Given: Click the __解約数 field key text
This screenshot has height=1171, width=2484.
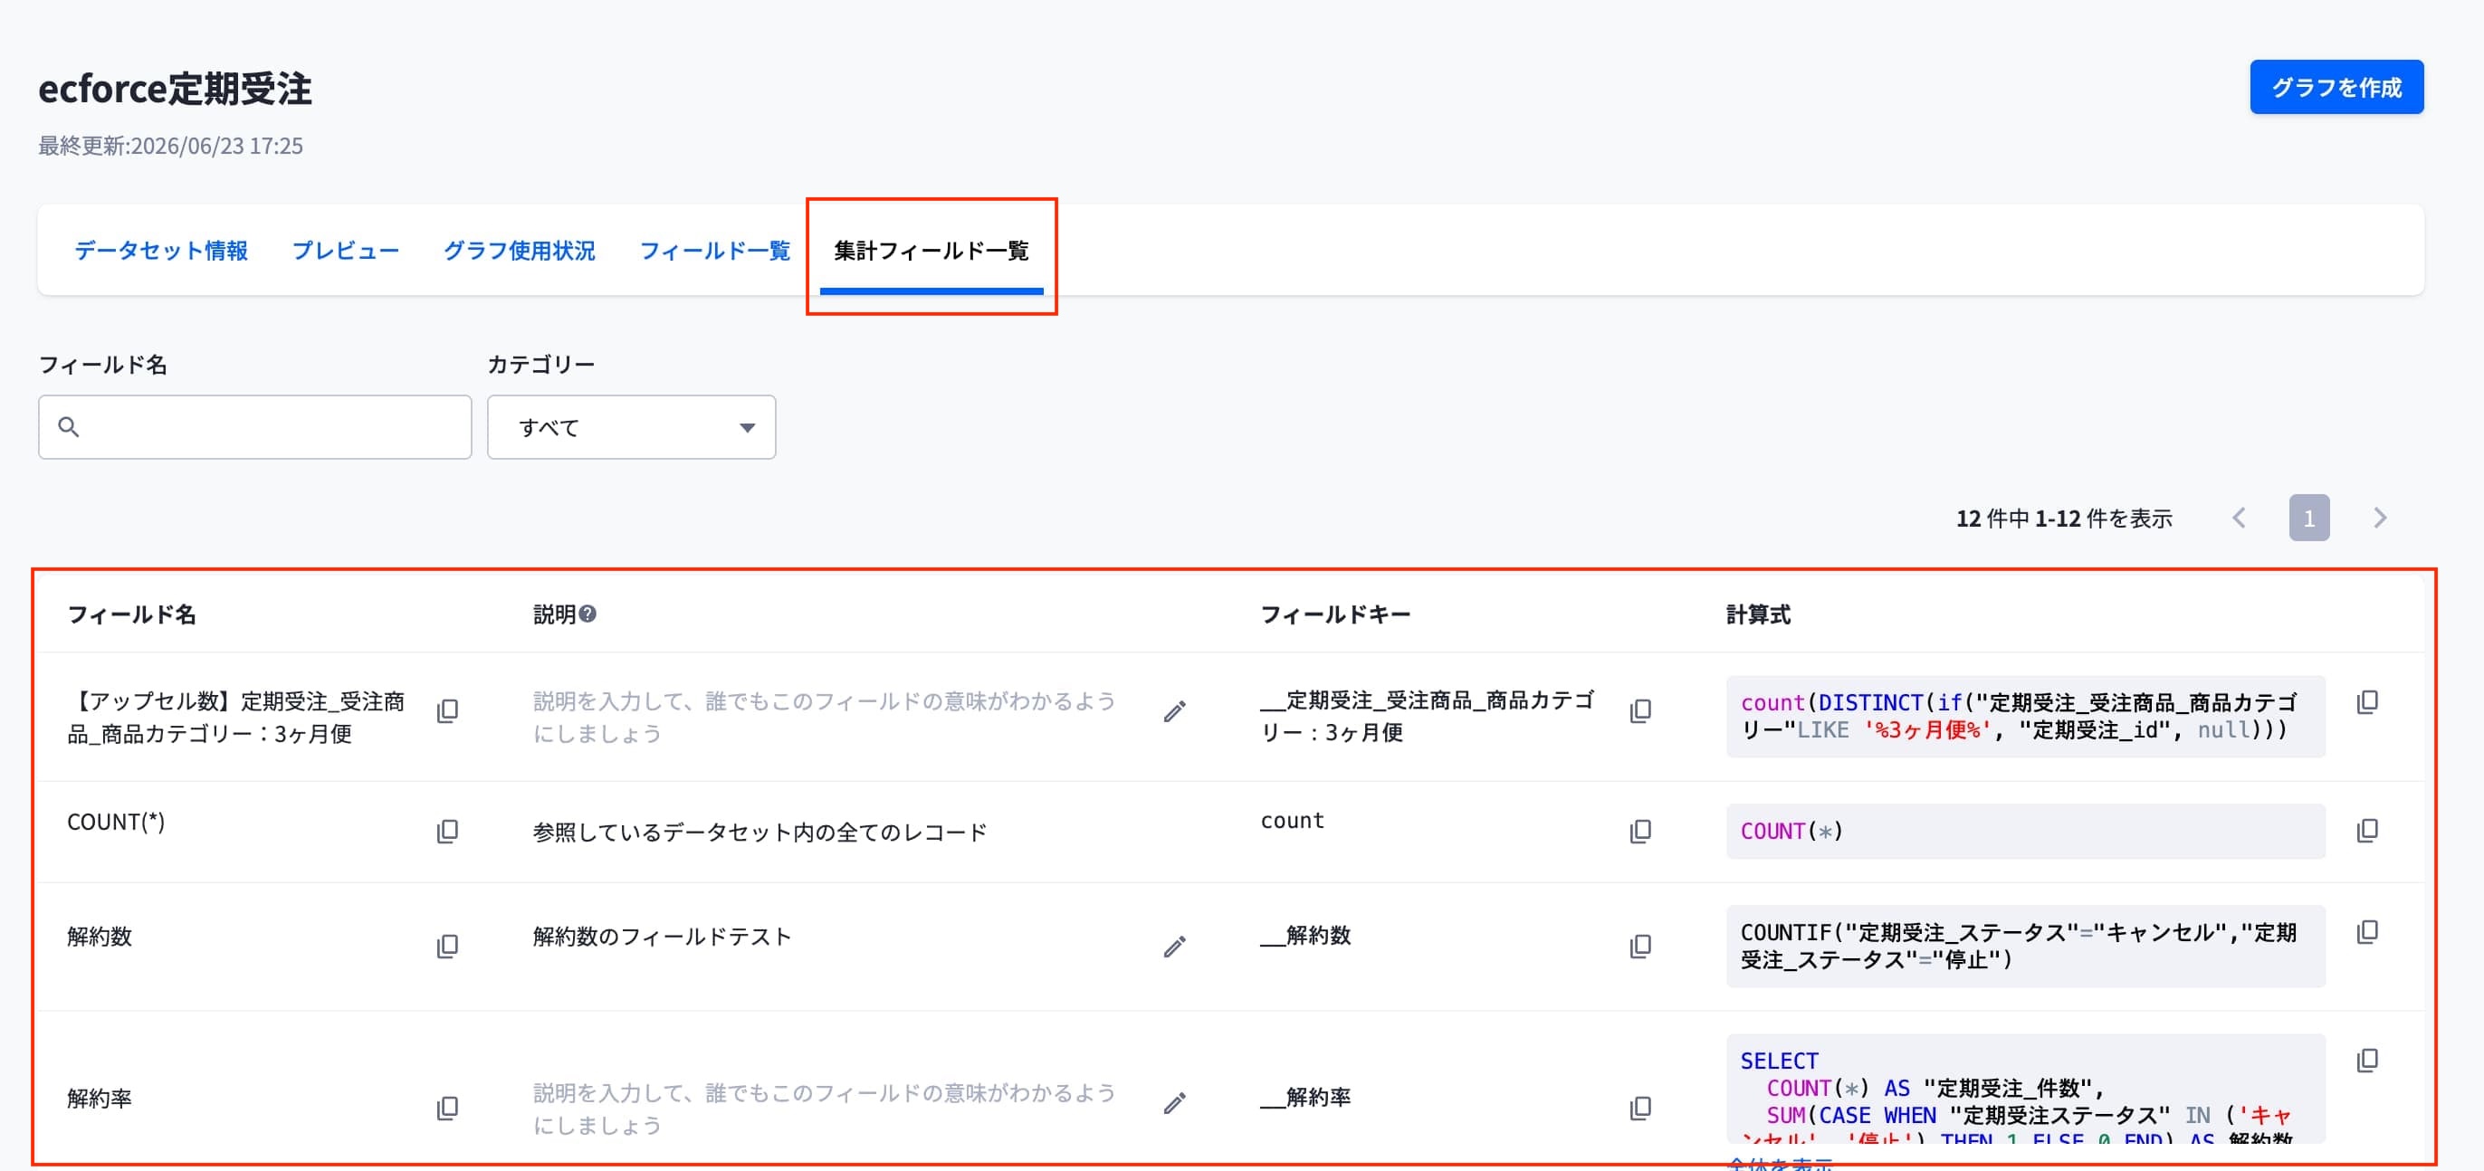Looking at the screenshot, I should (1305, 936).
